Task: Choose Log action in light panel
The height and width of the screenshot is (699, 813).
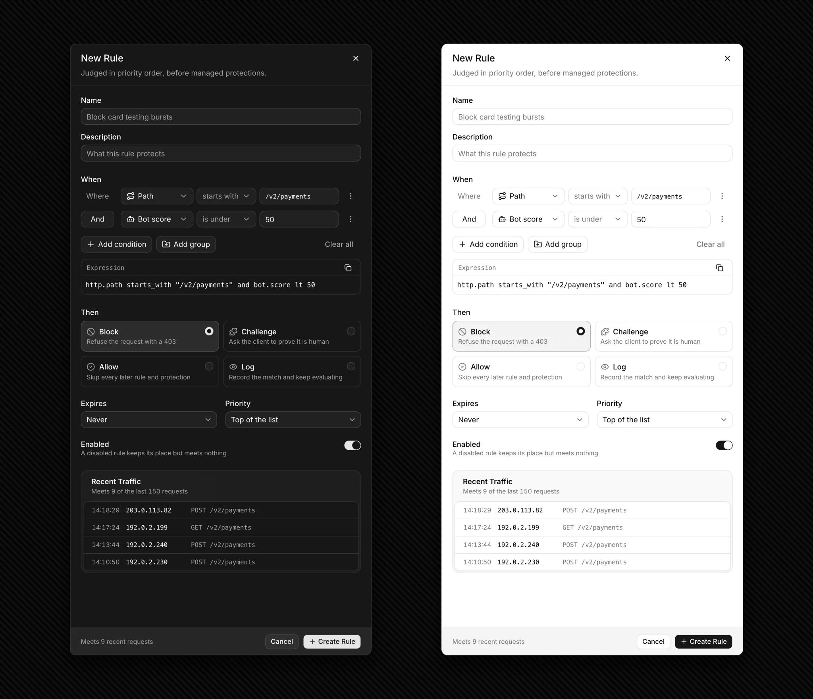Action: pos(664,372)
